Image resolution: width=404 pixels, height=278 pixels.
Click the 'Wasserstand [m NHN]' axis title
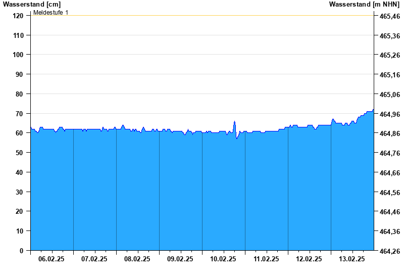pos(364,4)
